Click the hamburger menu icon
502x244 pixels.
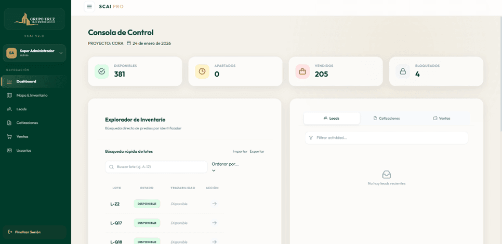(x=89, y=7)
